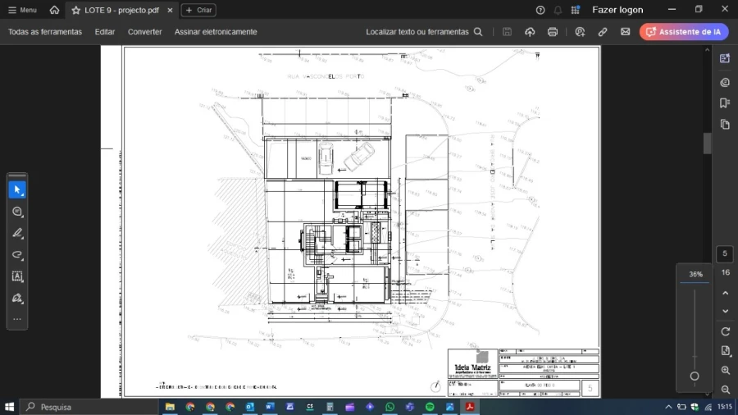The width and height of the screenshot is (738, 415).
Task: Select the highlighter pen tool
Action: pyautogui.click(x=17, y=234)
